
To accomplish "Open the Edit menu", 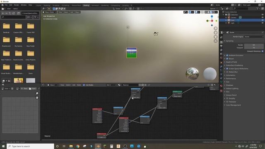I will click(11, 5).
